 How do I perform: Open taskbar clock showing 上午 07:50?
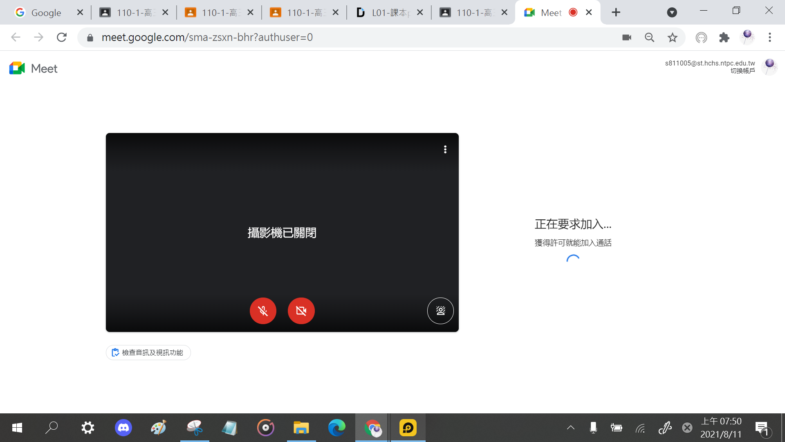click(x=721, y=428)
